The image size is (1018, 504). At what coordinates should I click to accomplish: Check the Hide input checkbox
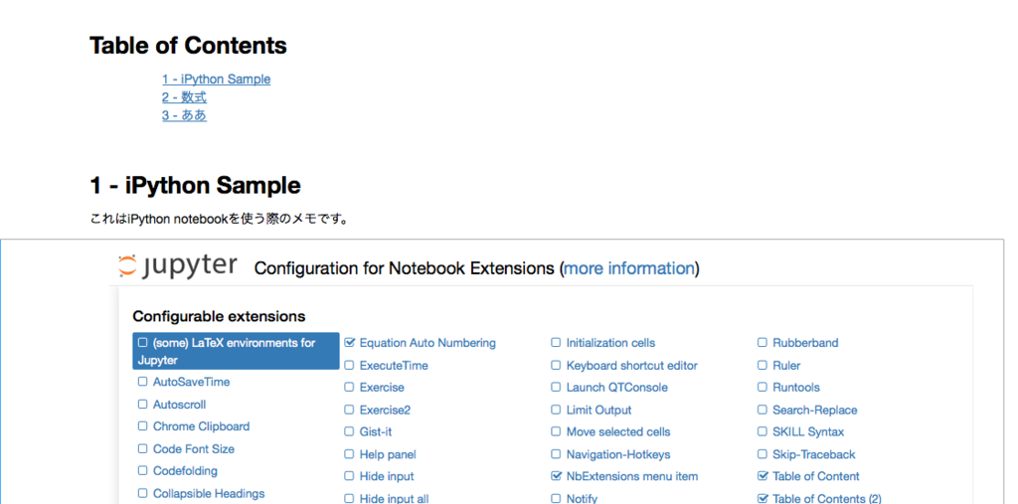[x=349, y=476]
